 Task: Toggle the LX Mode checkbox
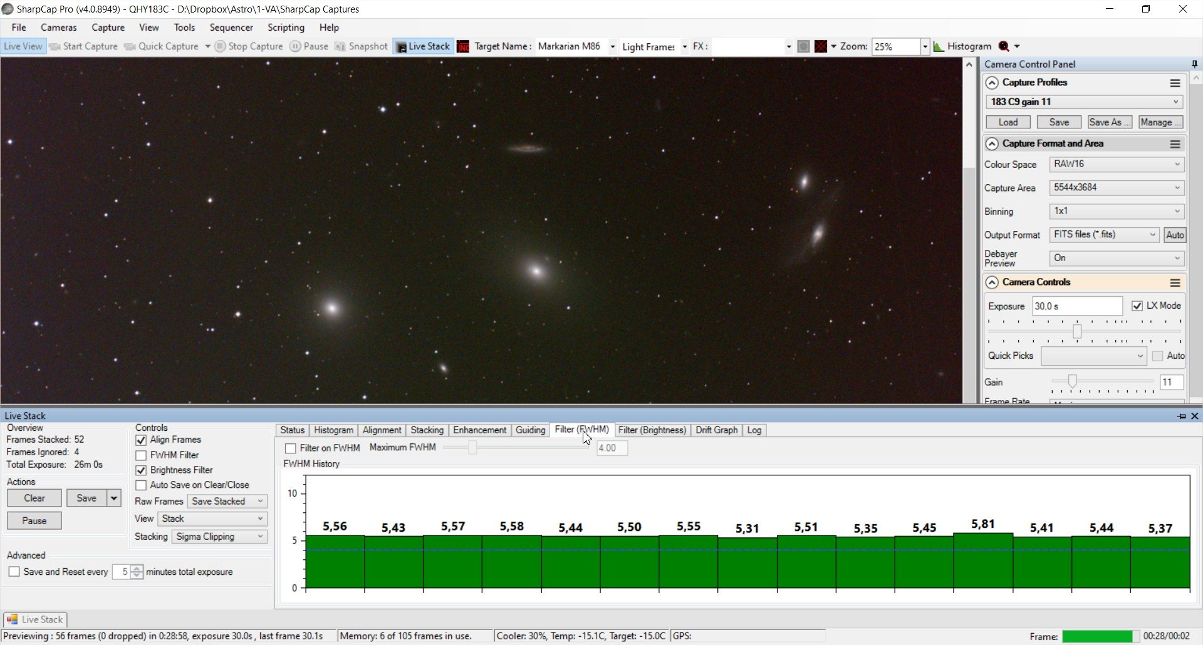pyautogui.click(x=1137, y=306)
